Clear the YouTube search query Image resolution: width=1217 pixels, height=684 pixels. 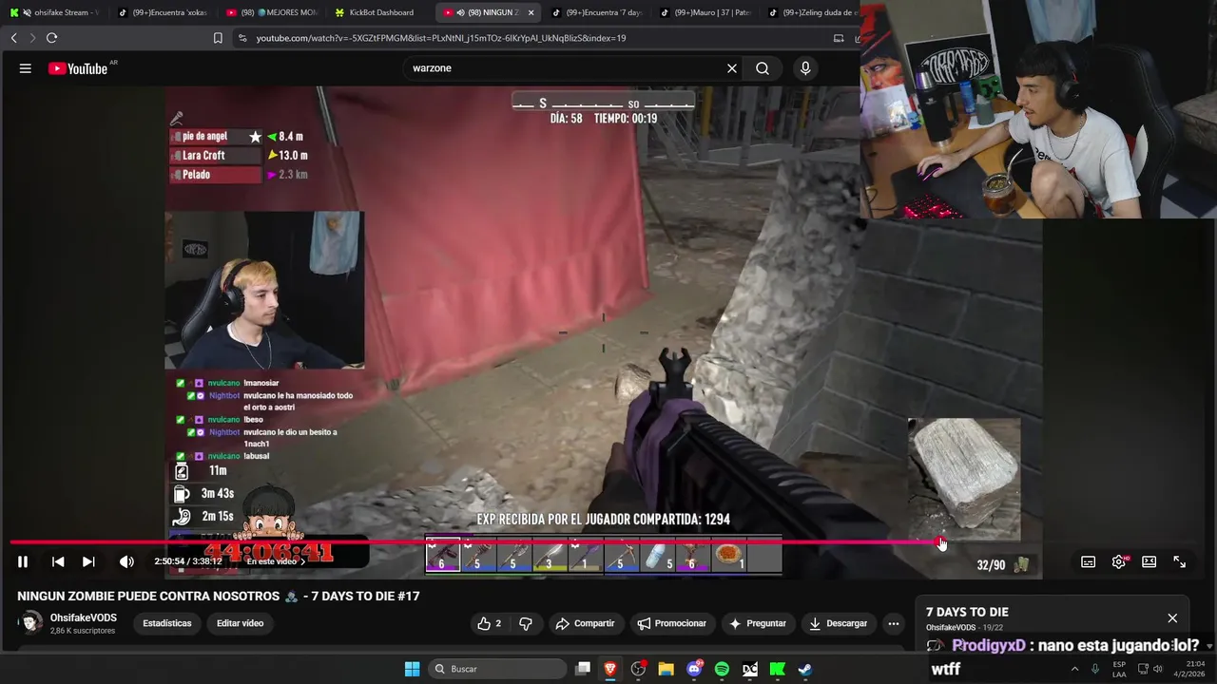tap(732, 68)
